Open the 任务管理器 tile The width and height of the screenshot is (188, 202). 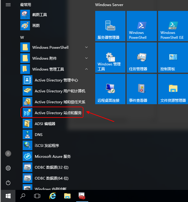pyautogui.click(x=142, y=58)
